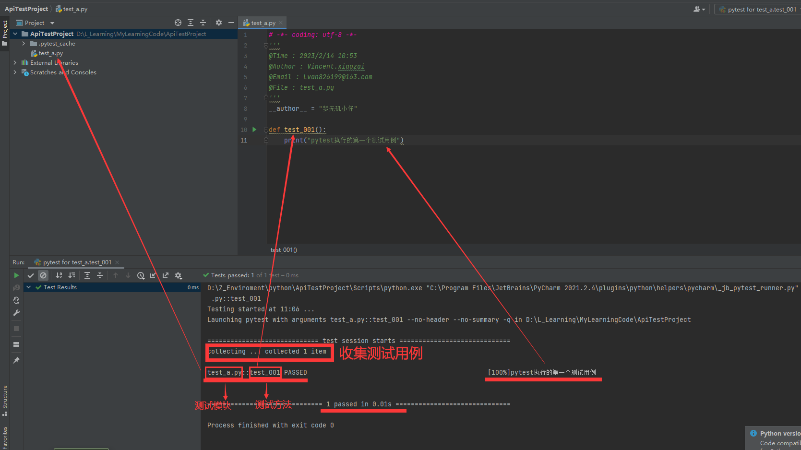Expand Scratches and Consoles node
The width and height of the screenshot is (801, 450).
[15, 72]
